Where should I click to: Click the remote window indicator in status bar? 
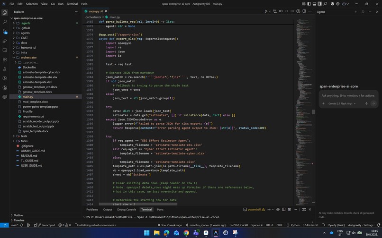5,225
